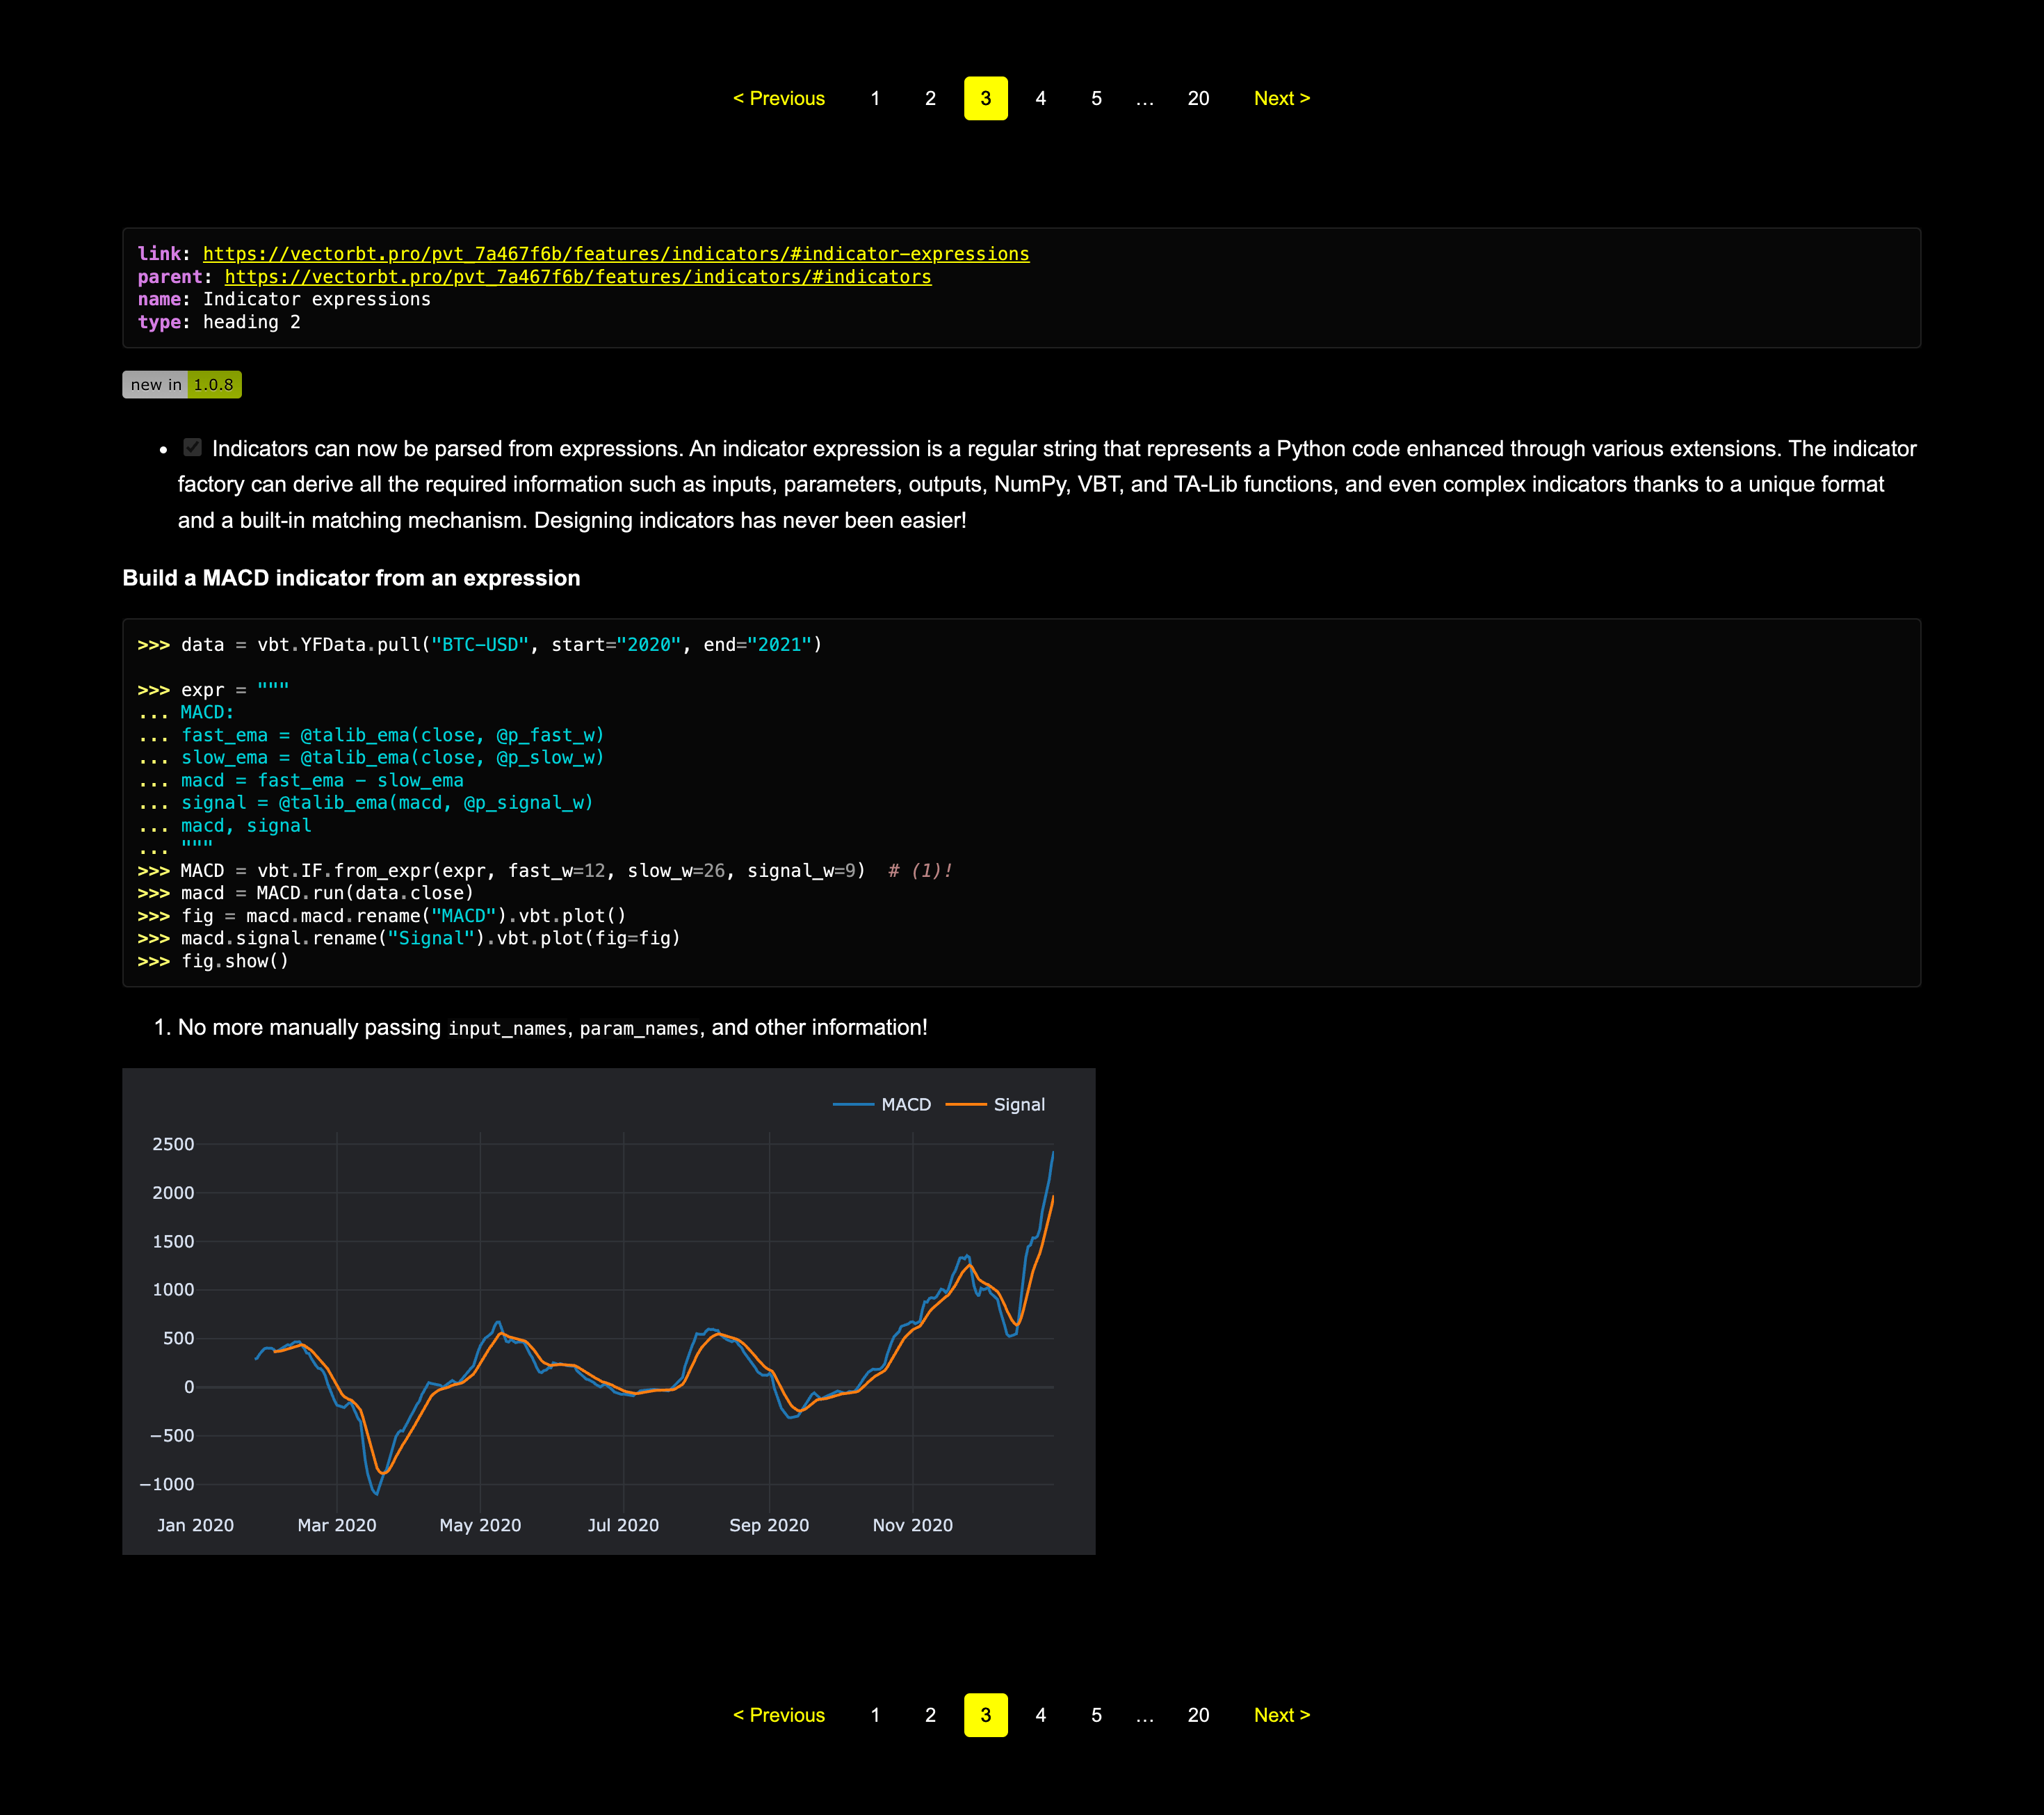The width and height of the screenshot is (2044, 1815).
Task: Select page 4 in top pagination
Action: pyautogui.click(x=1041, y=98)
